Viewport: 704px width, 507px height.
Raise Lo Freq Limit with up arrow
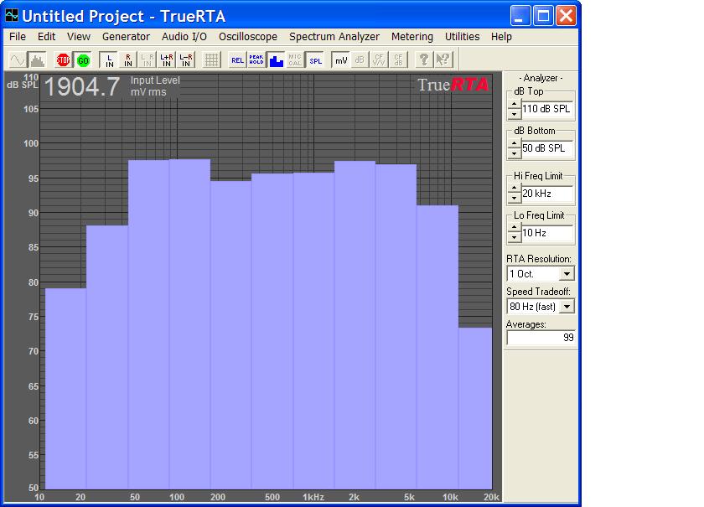pos(514,228)
